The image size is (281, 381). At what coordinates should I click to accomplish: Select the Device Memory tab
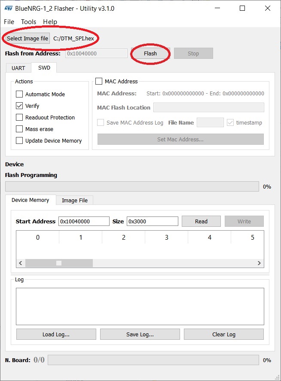31,200
